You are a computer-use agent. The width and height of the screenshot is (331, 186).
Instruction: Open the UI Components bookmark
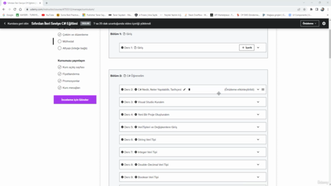pos(300,15)
